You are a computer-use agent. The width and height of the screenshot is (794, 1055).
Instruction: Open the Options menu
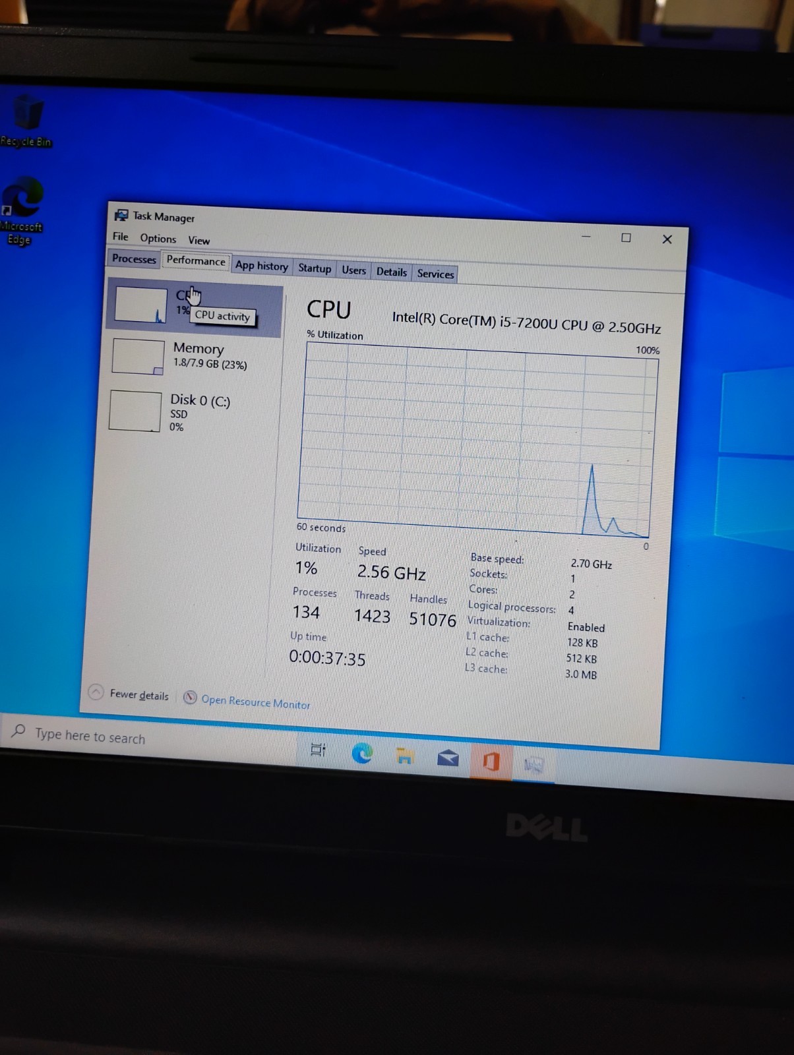(158, 238)
